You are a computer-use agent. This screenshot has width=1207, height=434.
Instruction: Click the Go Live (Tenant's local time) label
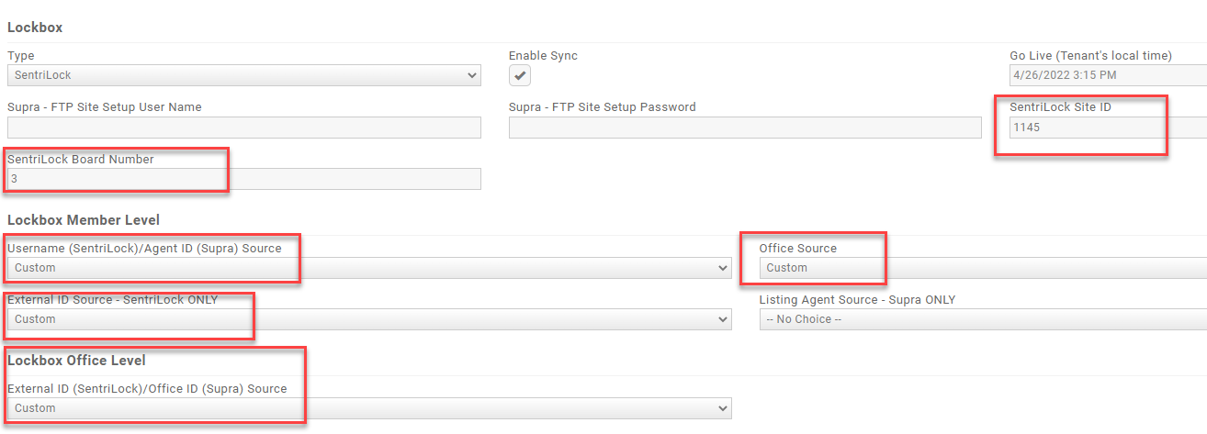[x=1090, y=56]
